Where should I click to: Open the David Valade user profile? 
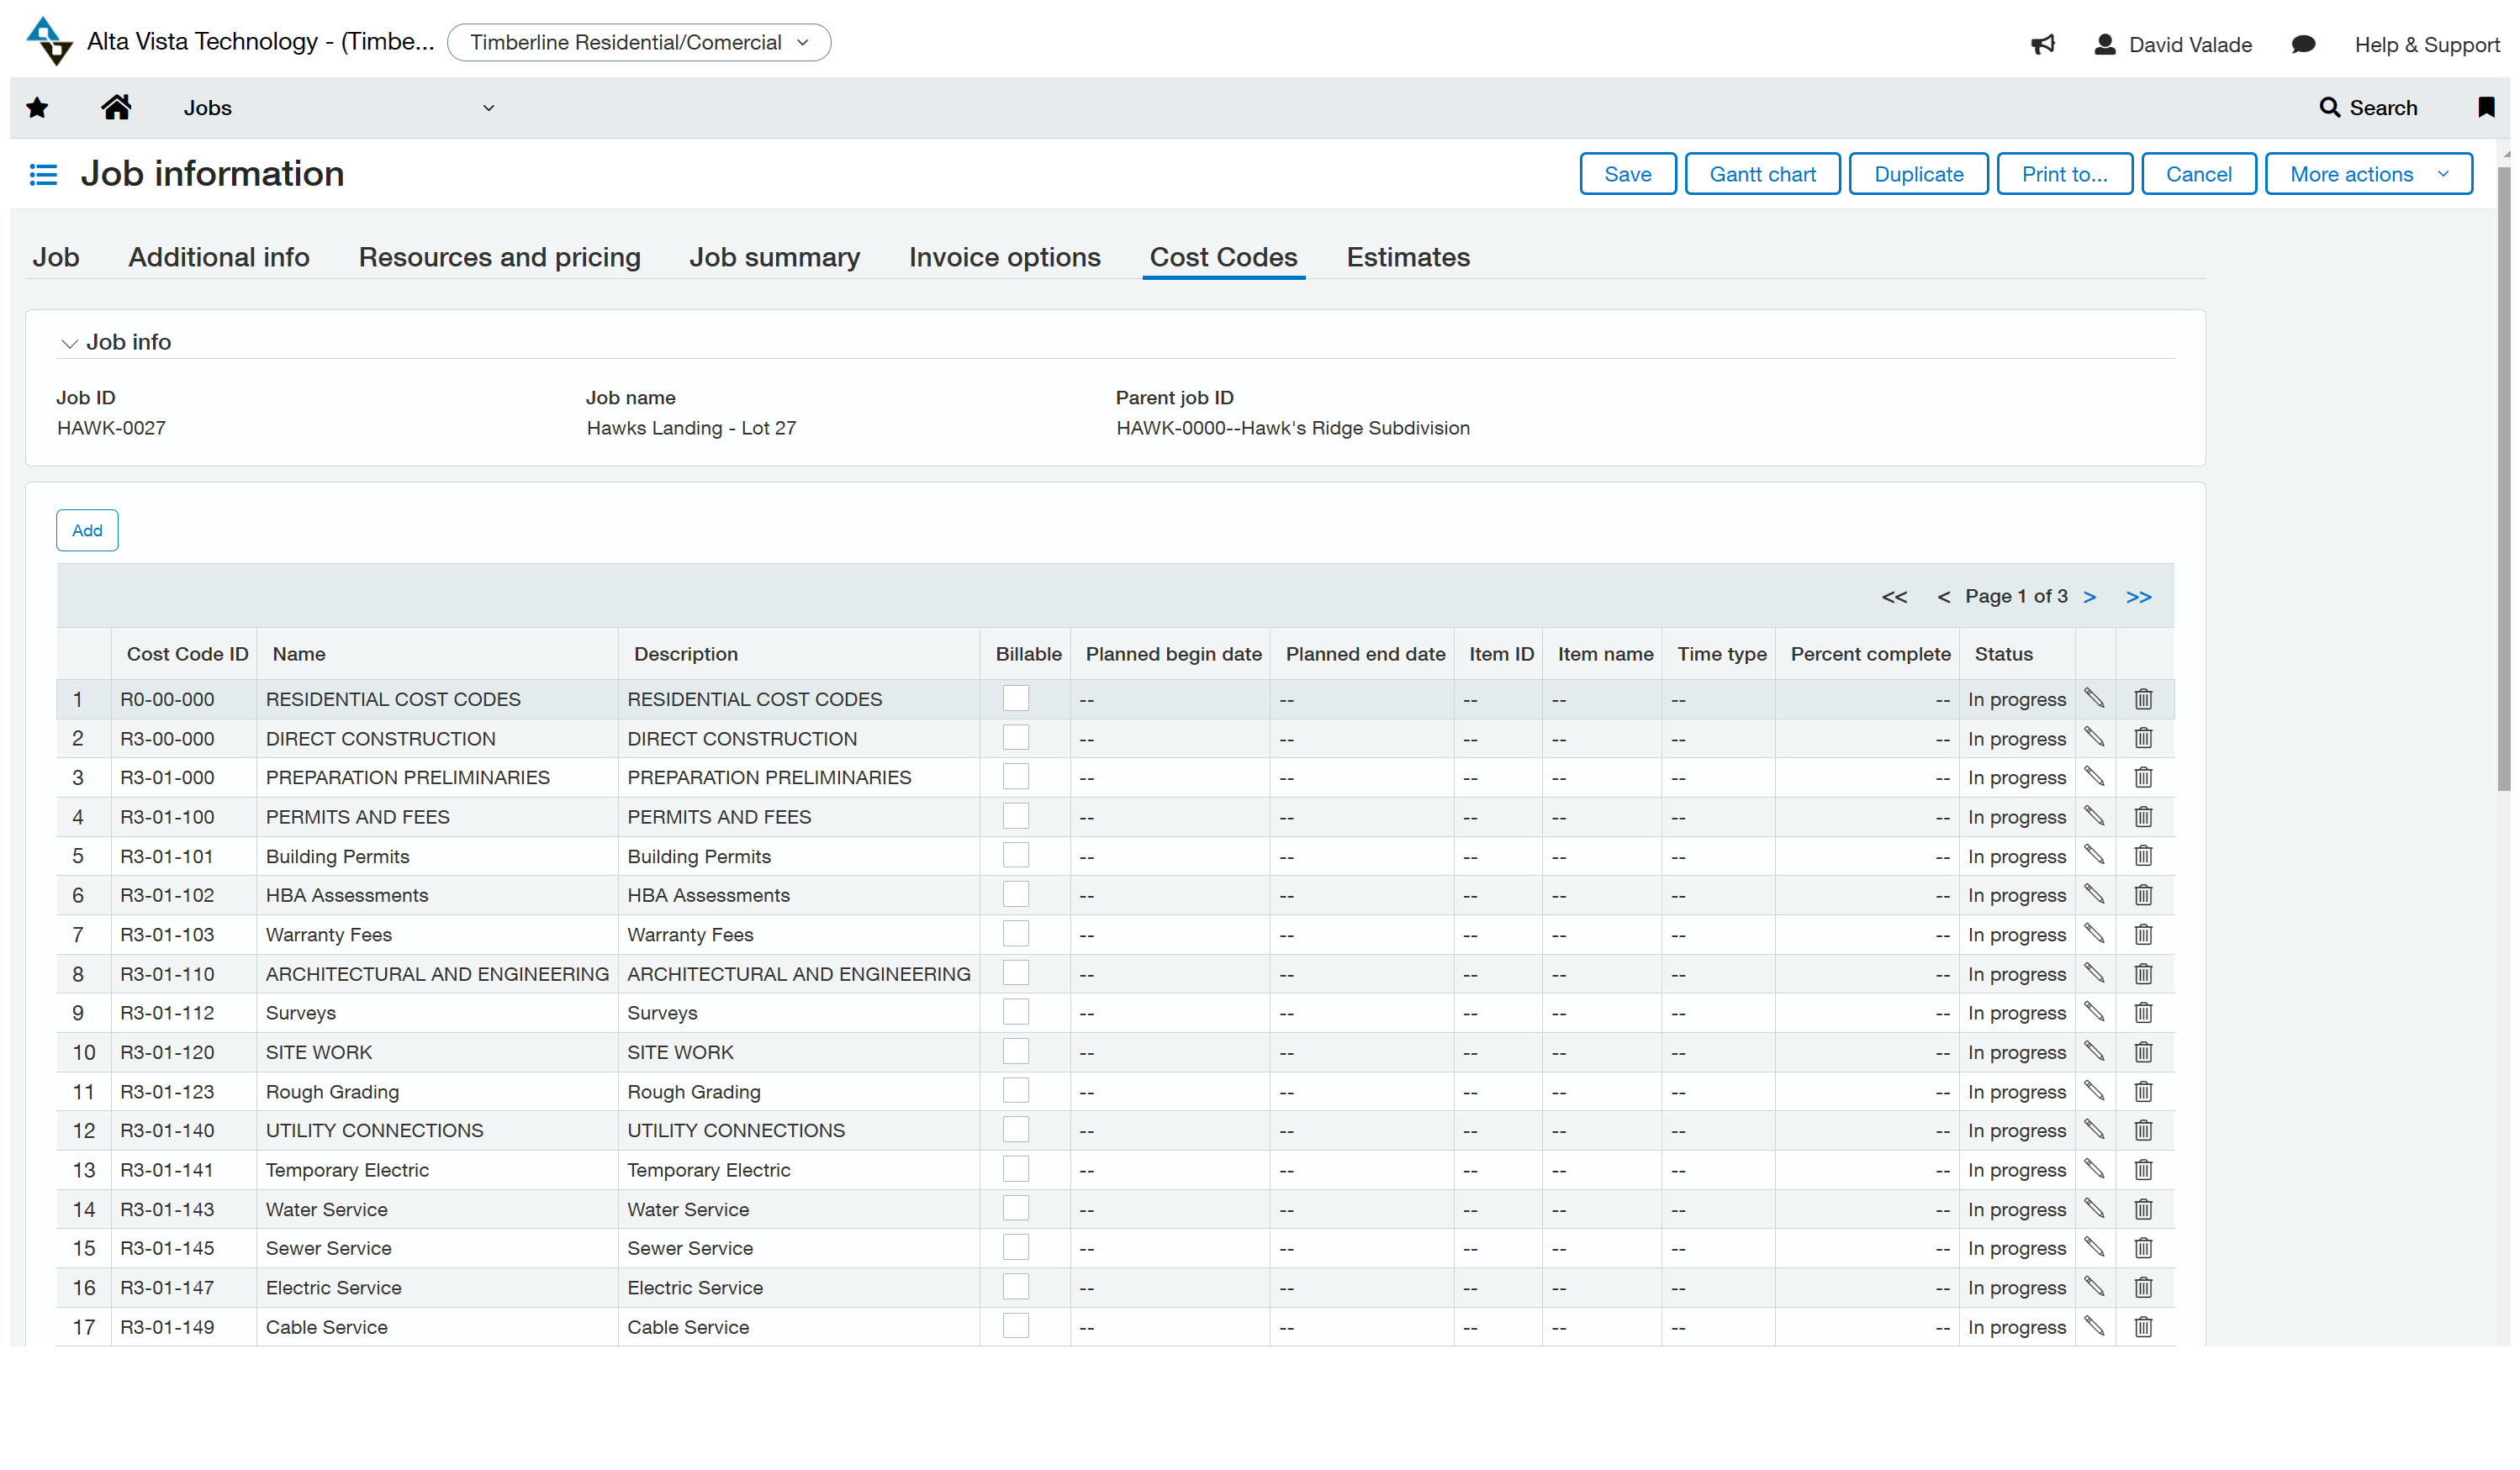pyautogui.click(x=2172, y=44)
